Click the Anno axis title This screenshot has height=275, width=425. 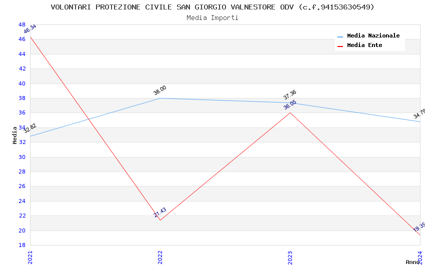point(412,262)
